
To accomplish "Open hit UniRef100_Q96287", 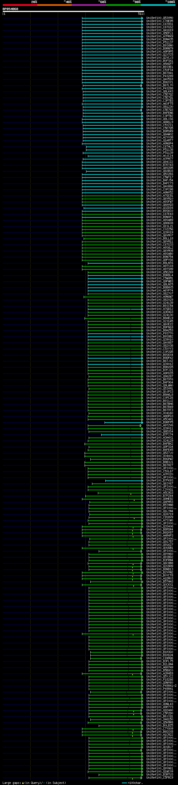I will coord(159,376).
